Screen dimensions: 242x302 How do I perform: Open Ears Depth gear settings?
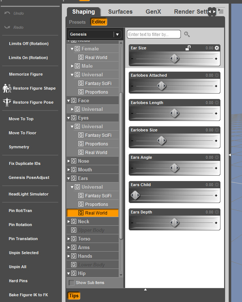(x=217, y=212)
